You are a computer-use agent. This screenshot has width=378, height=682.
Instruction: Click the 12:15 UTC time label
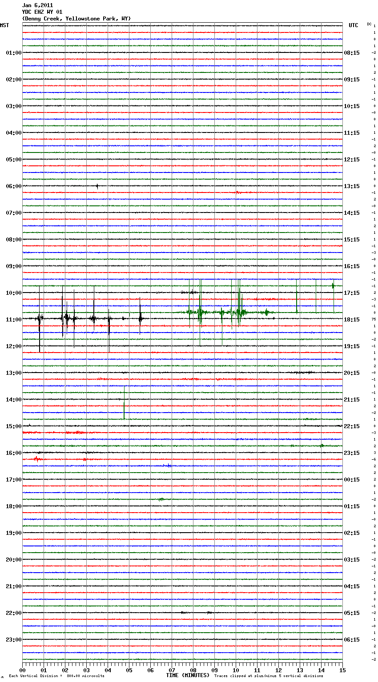(352, 160)
